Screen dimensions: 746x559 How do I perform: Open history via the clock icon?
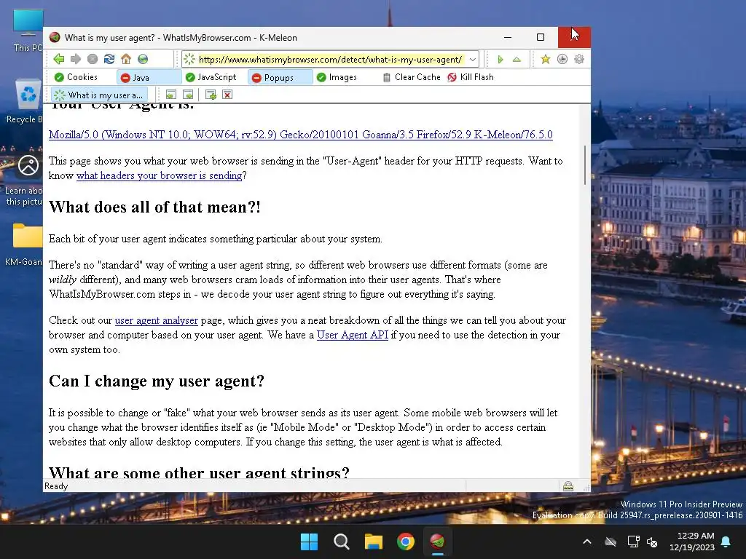(562, 59)
